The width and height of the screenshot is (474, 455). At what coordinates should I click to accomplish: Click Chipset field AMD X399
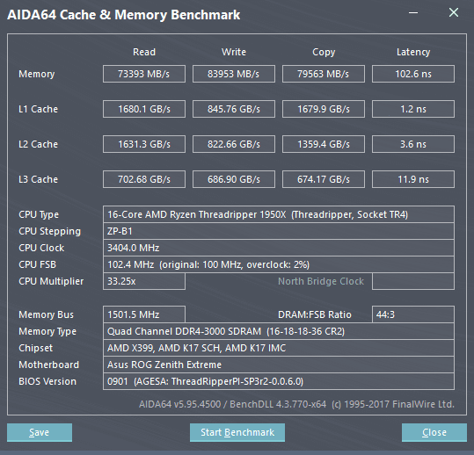tap(279, 348)
